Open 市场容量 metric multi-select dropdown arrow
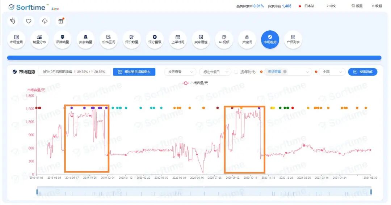Viewport: 391px width, 205px height. tap(307, 72)
